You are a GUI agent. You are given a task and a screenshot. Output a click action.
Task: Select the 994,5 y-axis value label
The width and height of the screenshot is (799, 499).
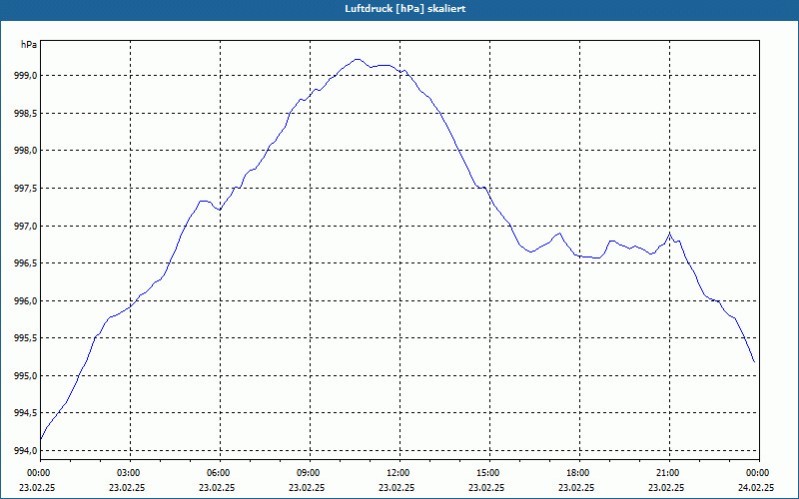pos(25,413)
